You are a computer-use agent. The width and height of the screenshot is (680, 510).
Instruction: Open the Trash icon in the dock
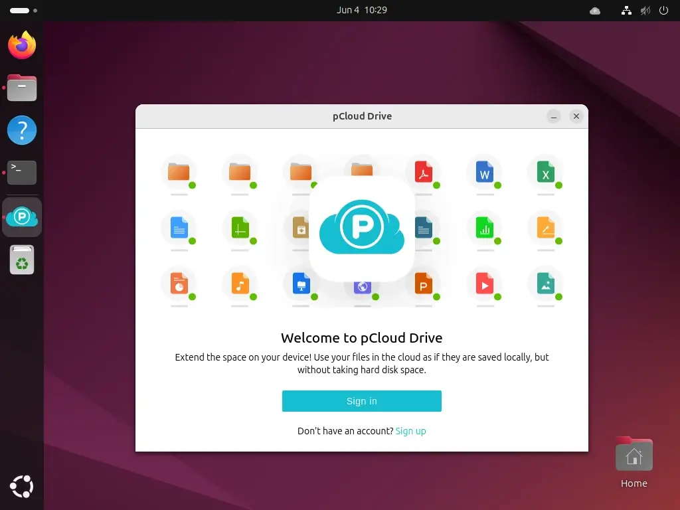22,259
